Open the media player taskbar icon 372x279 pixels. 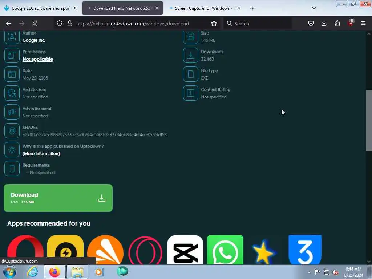tap(99, 272)
